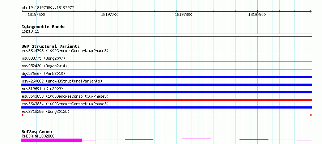
Task: Click the magenta RAB3A exon block
Action: pos(51,140)
